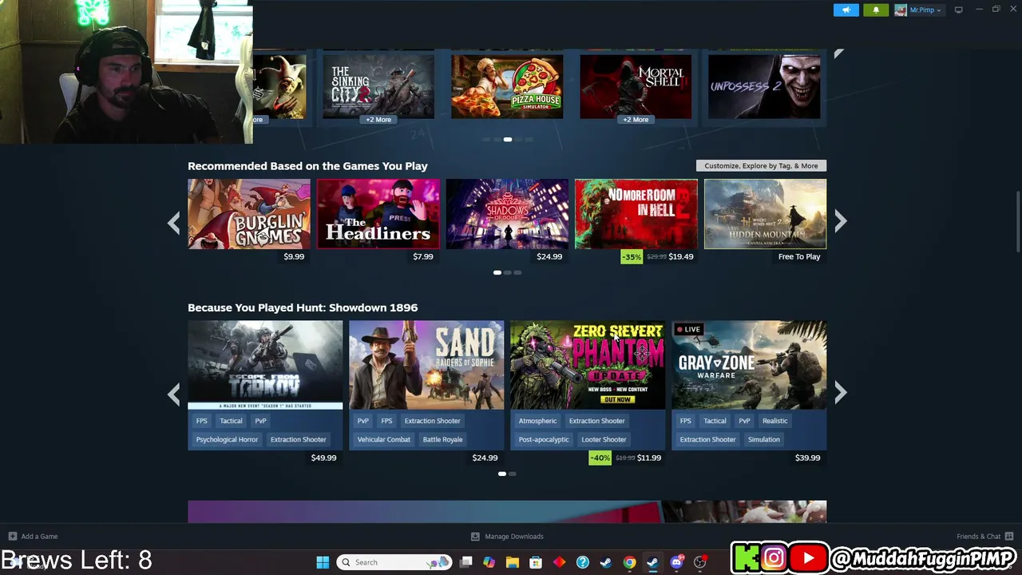Click the Free To Play label
1022x575 pixels.
[799, 256]
